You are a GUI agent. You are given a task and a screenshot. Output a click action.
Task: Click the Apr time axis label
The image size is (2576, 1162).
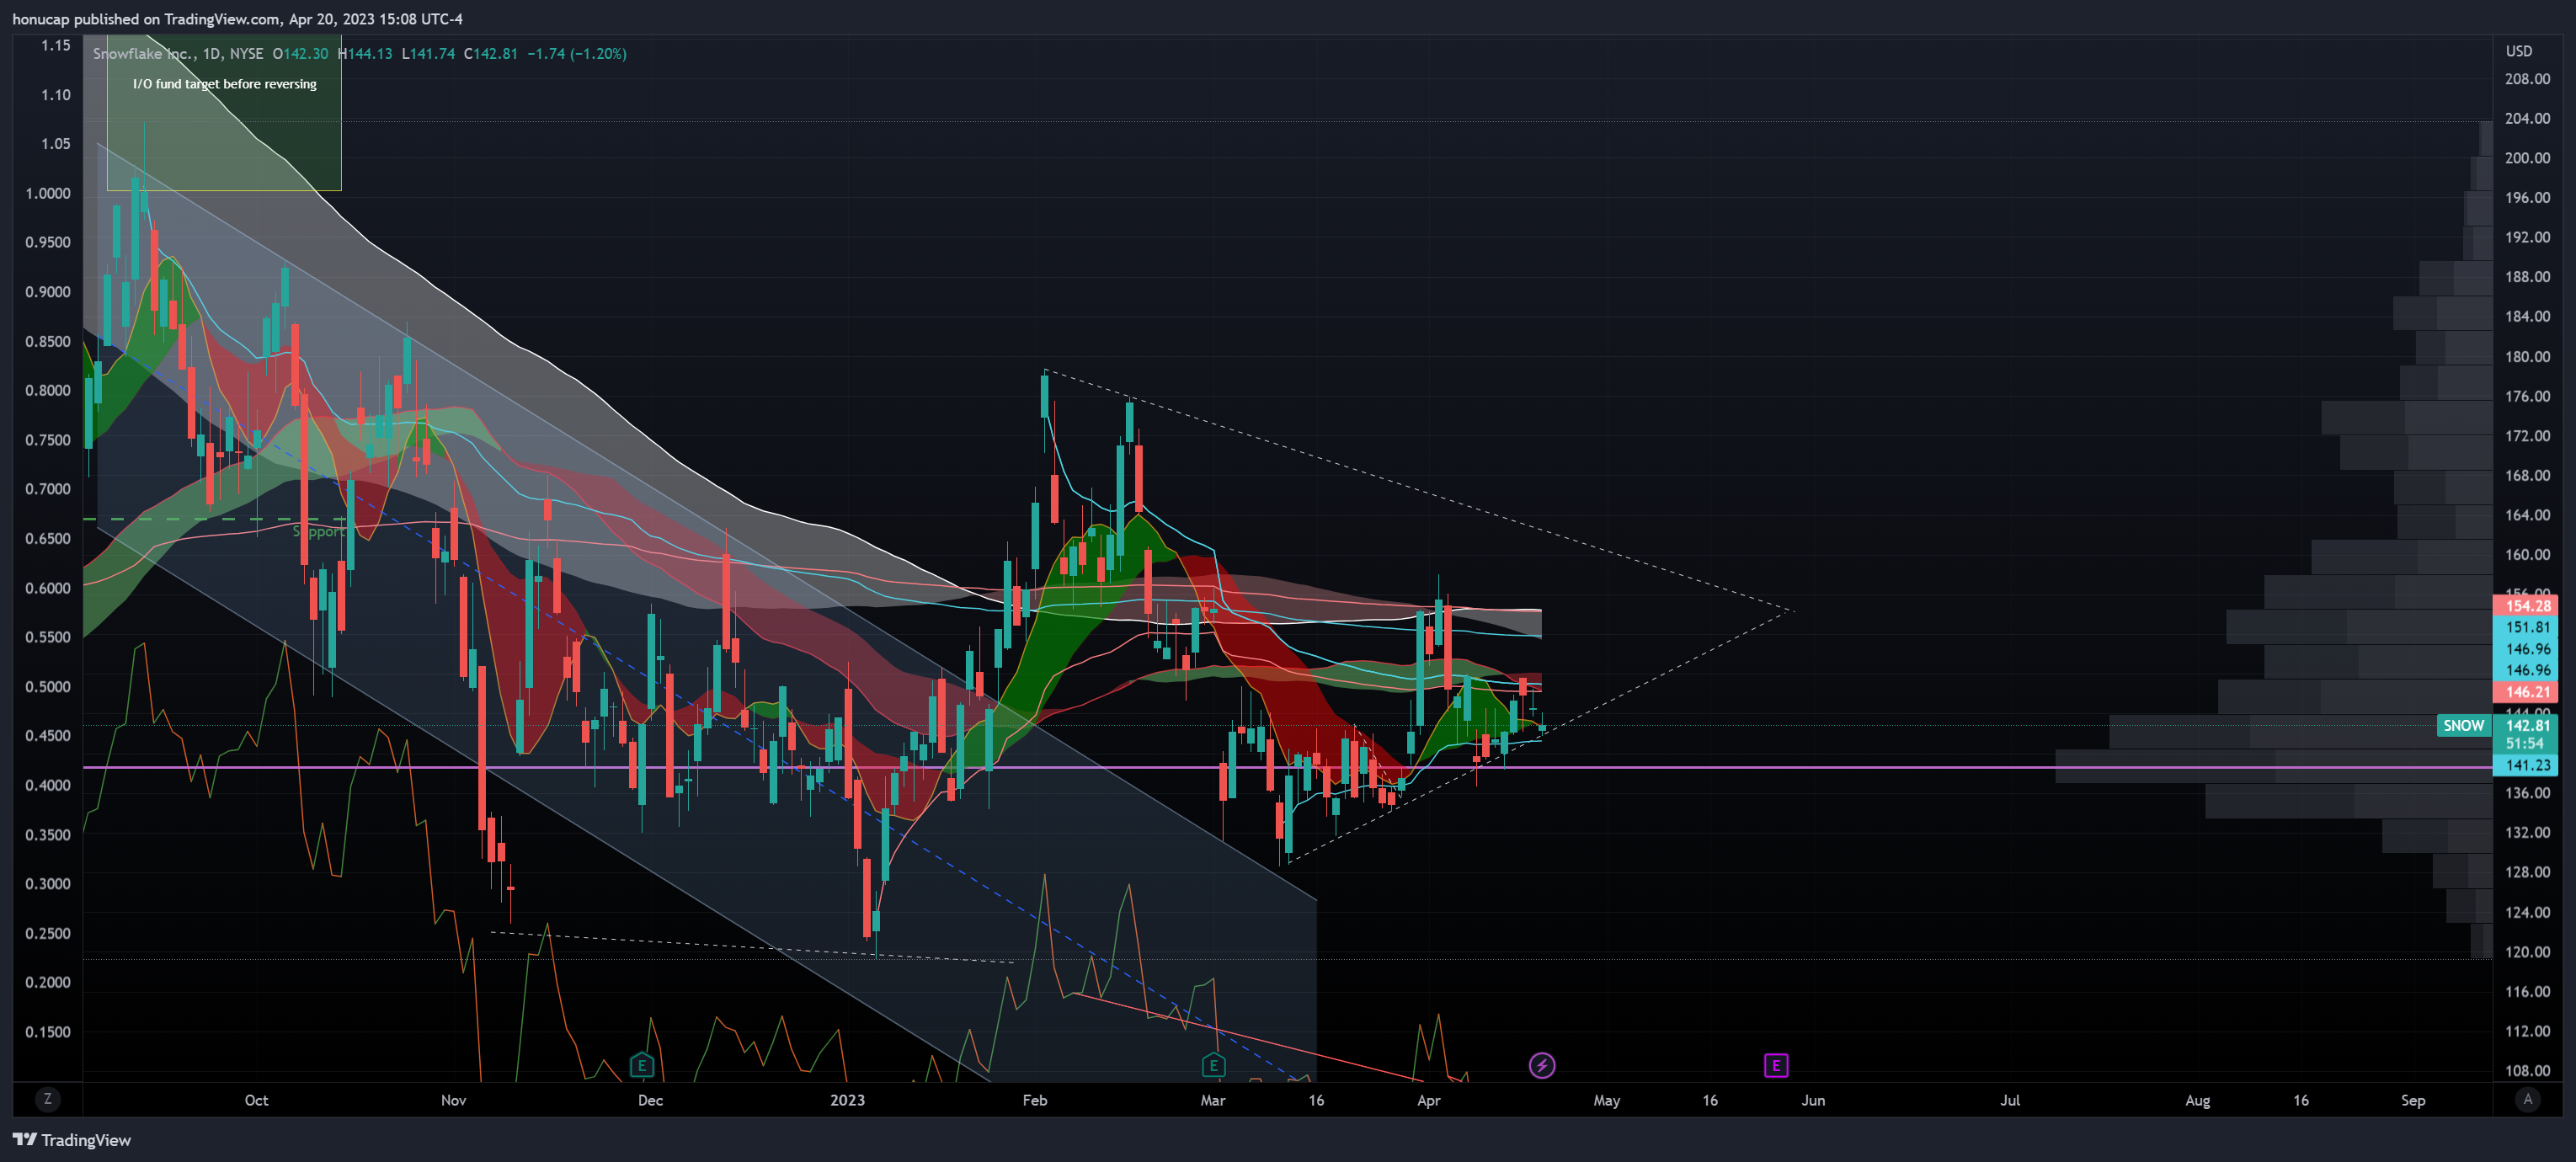[x=1429, y=1100]
